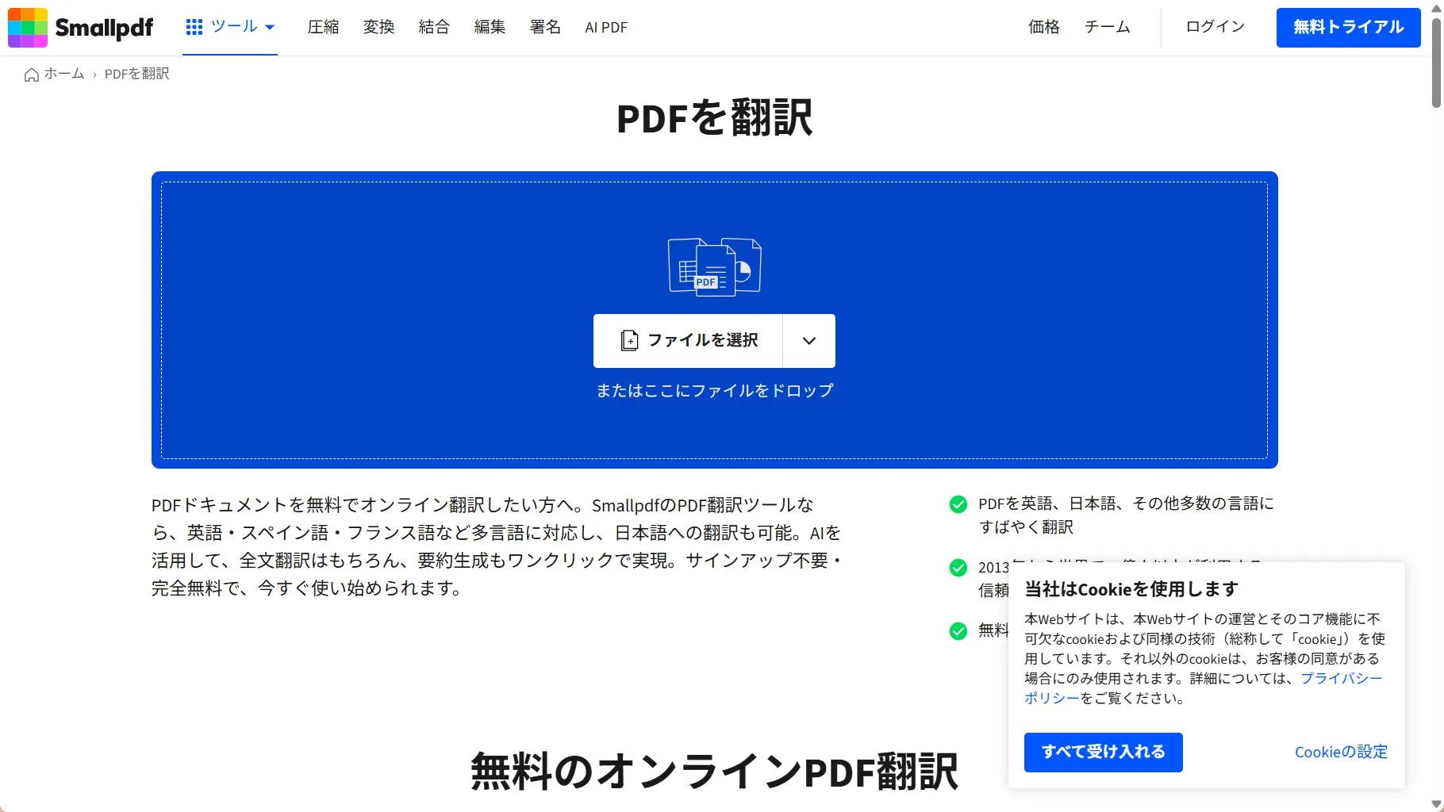Viewport: 1444px width, 812px height.
Task: Click green checkmark beside 2013 feature
Action: (958, 568)
